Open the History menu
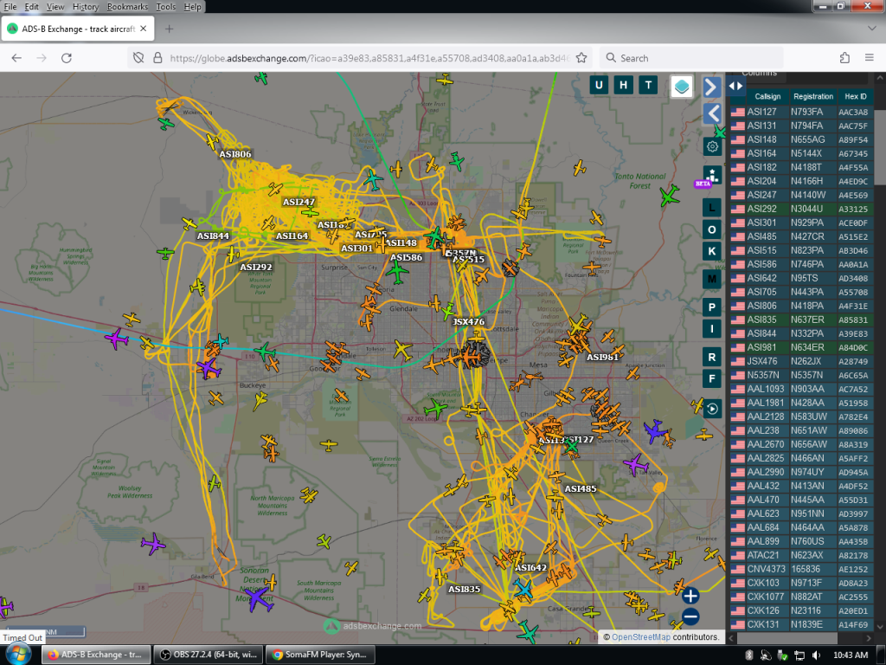 [86, 7]
